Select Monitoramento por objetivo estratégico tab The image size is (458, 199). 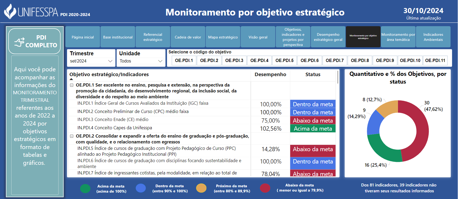point(363,37)
